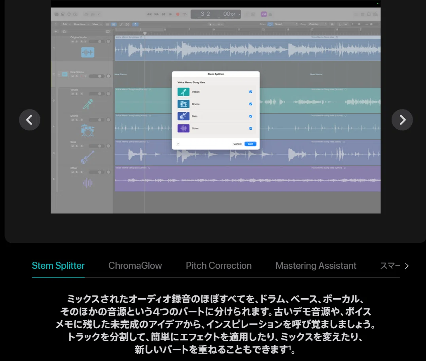Open Quick Help in the control bar
426x361 pixels.
tap(69, 14)
